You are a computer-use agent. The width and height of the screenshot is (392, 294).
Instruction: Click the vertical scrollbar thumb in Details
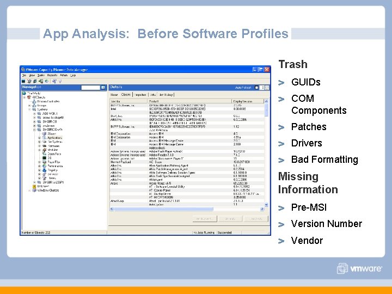(266, 110)
